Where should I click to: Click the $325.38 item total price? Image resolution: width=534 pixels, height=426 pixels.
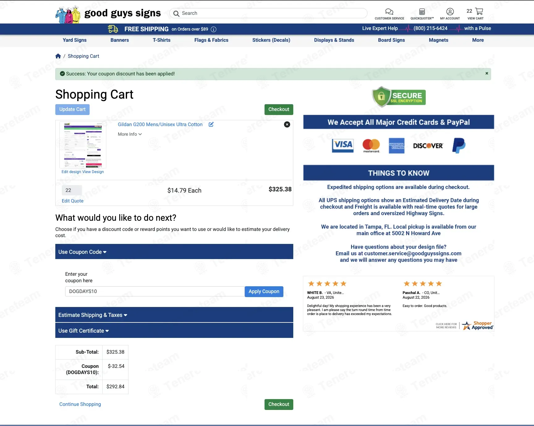point(280,189)
